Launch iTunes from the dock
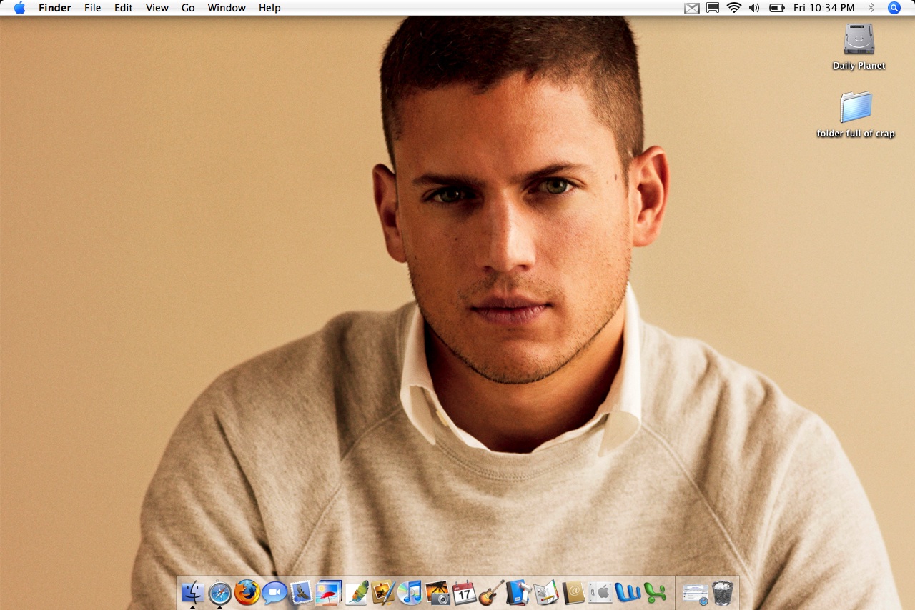 (410, 592)
